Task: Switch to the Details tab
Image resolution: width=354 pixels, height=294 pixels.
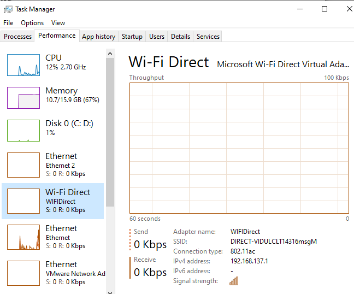Action: (x=180, y=37)
